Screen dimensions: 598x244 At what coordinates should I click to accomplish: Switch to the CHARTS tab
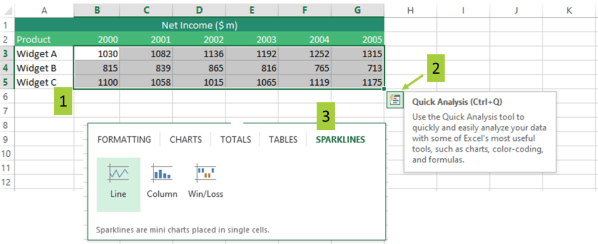click(x=185, y=140)
